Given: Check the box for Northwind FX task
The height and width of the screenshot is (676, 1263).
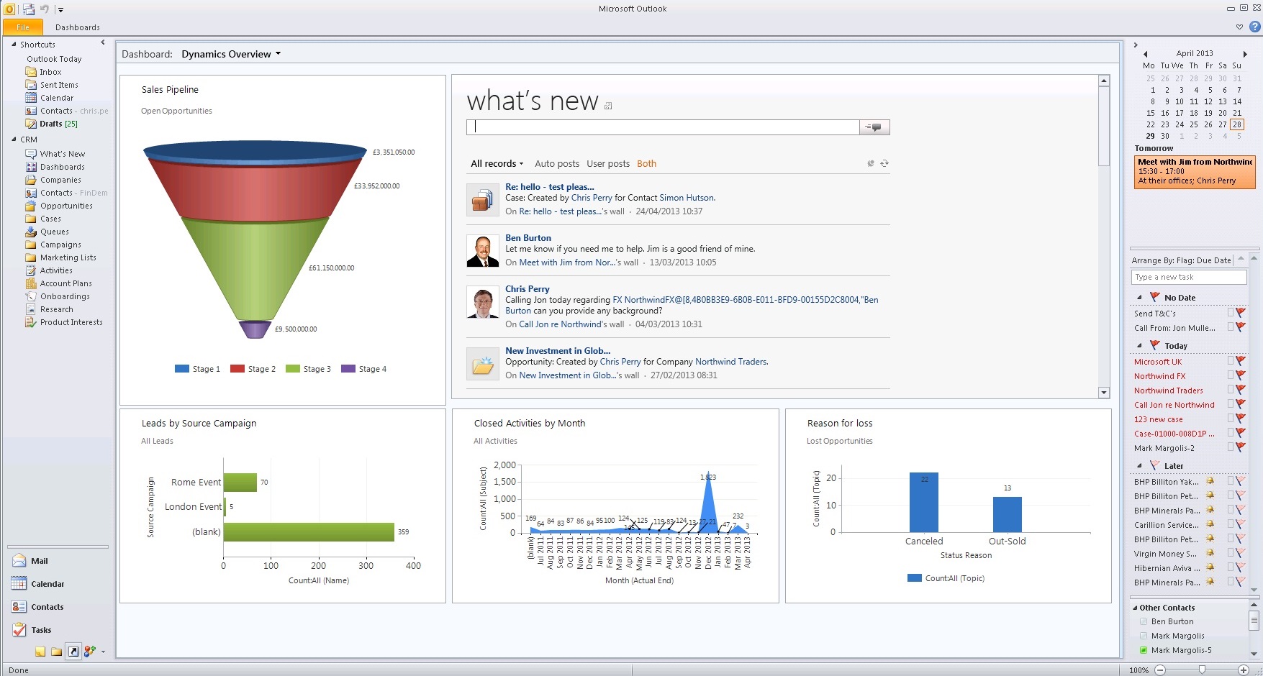Looking at the screenshot, I should 1230,375.
